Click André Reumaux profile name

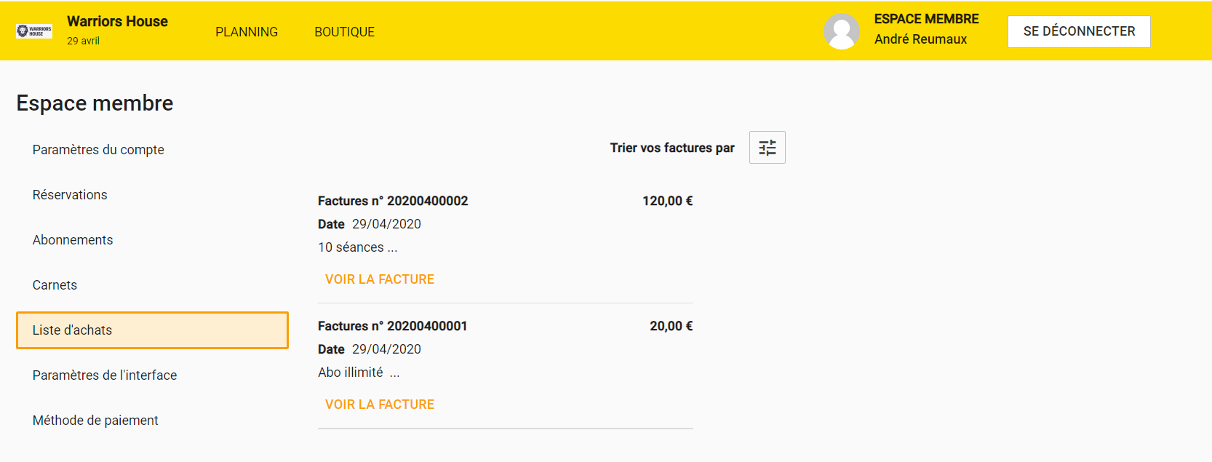(920, 39)
